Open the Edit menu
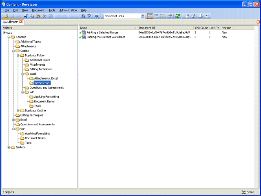This screenshot has width=261, height=196. (x=15, y=10)
